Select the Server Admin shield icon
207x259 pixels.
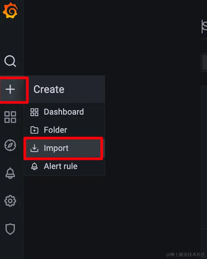pos(11,229)
